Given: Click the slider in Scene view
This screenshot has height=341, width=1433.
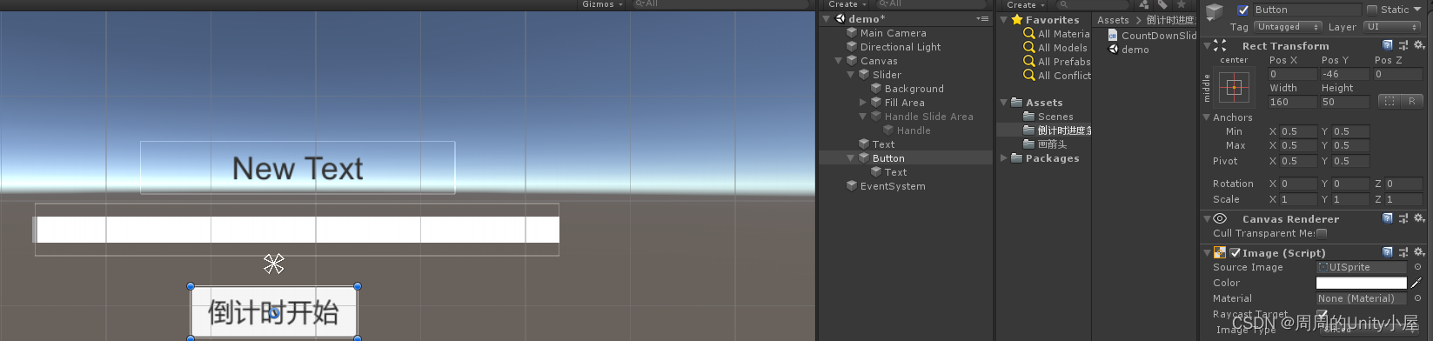Looking at the screenshot, I should (297, 230).
